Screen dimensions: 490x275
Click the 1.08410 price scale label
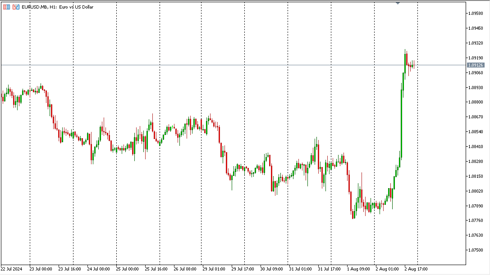pos(475,146)
